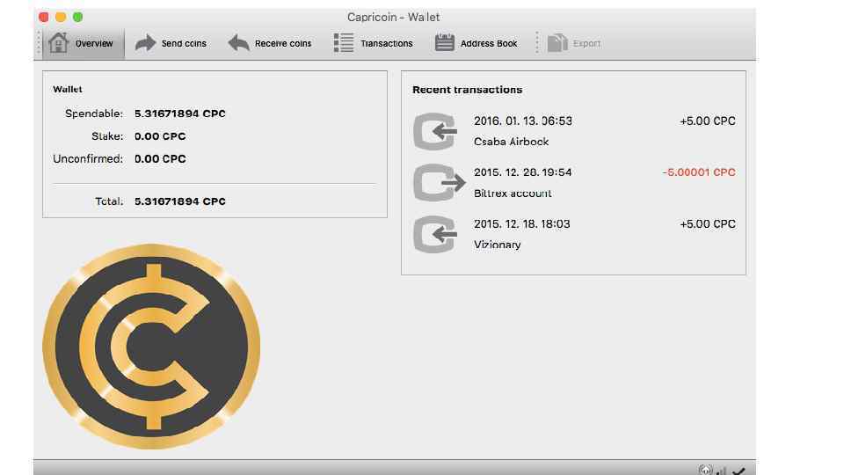Viewport: 844px width, 475px height.
Task: Click the Csaba Airbook label
Action: [512, 142]
